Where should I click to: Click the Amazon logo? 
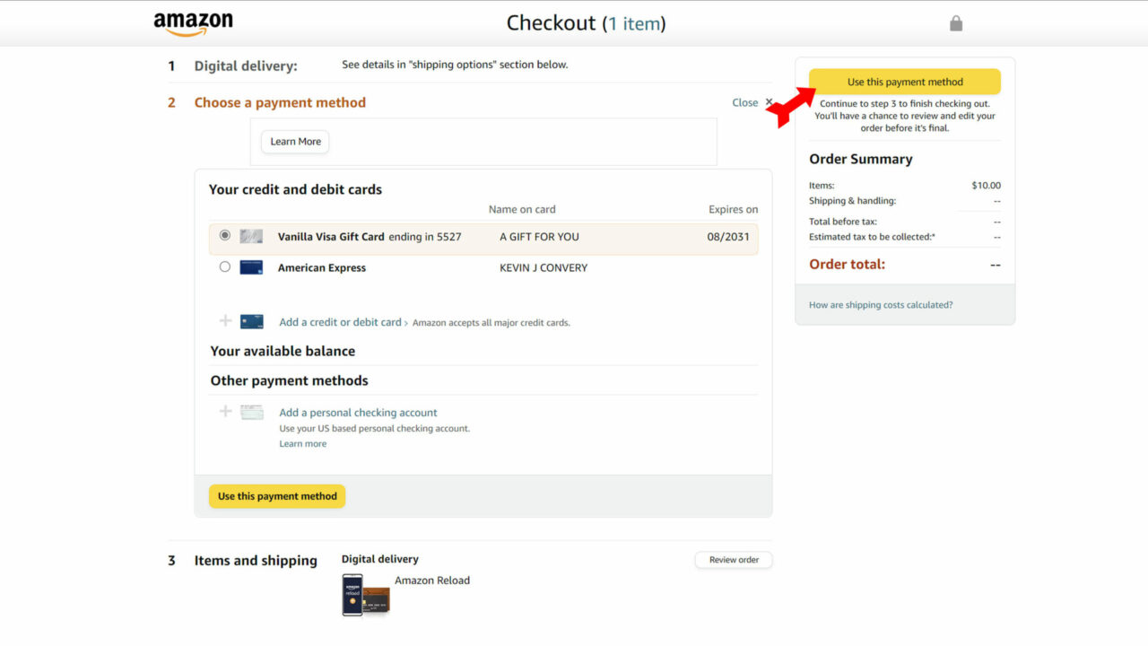(191, 22)
